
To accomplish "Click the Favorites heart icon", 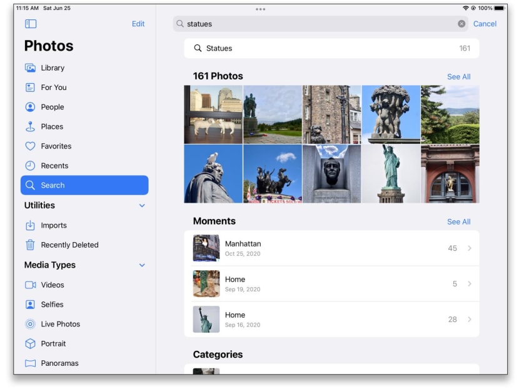I will coord(30,146).
